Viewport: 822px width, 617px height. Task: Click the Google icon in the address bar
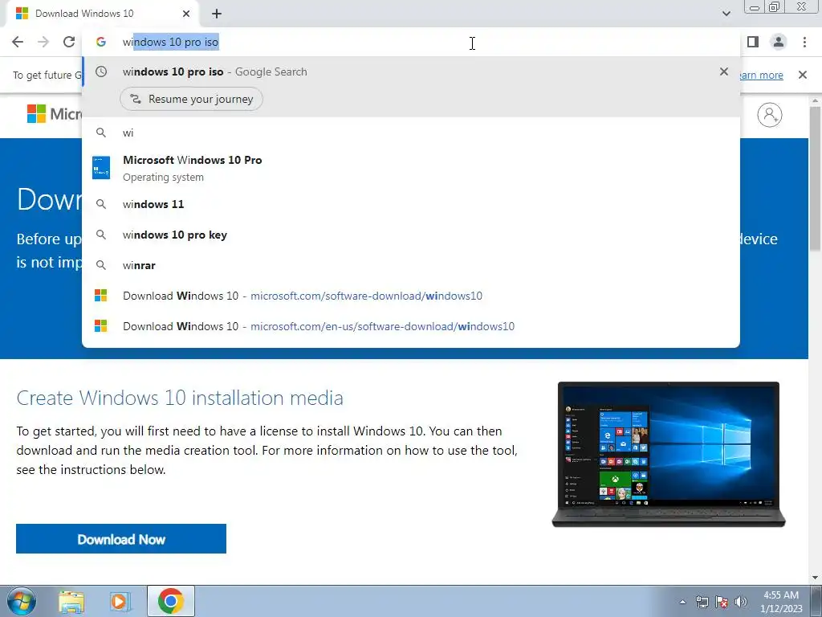coord(101,42)
